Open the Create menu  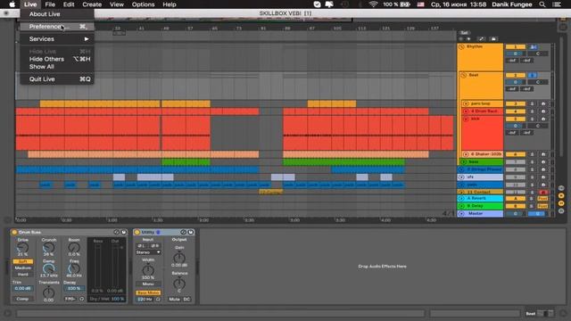[x=92, y=4]
